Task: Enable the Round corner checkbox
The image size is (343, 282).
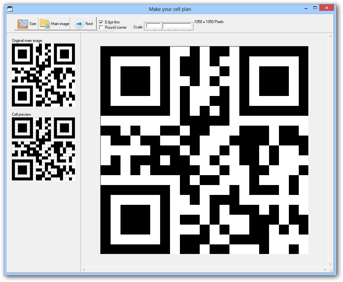Action: coord(101,27)
